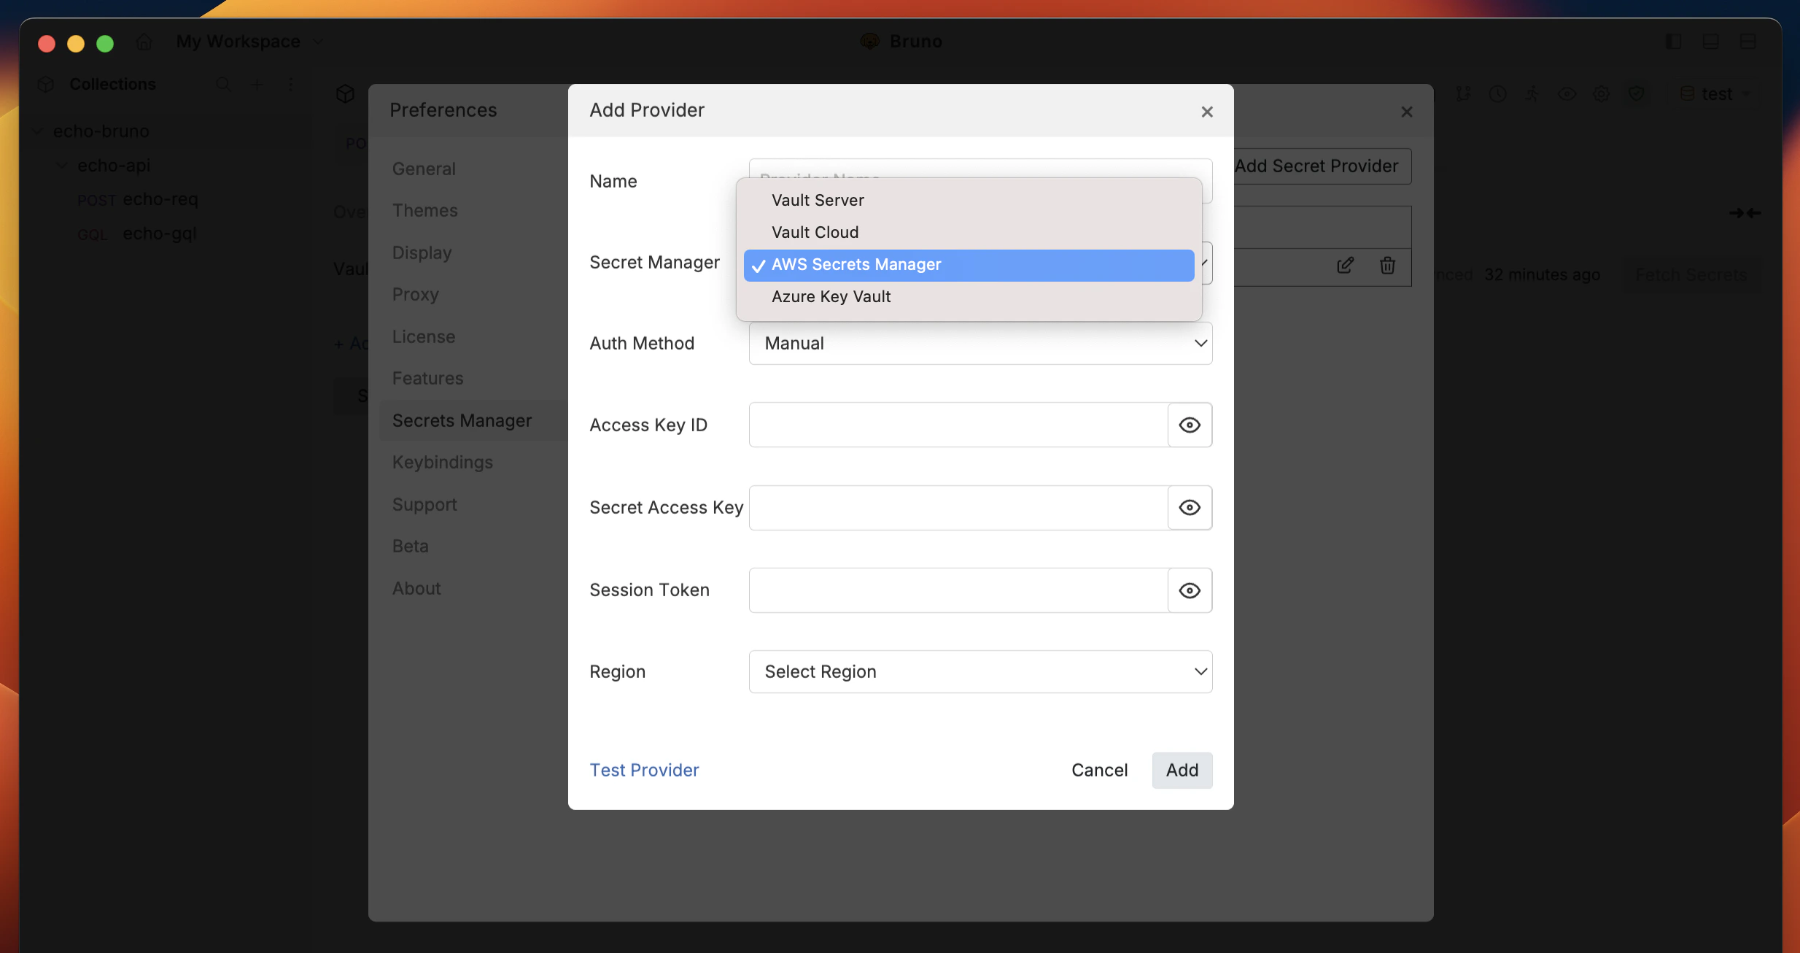Show the Secret Access Key value

pos(1189,507)
